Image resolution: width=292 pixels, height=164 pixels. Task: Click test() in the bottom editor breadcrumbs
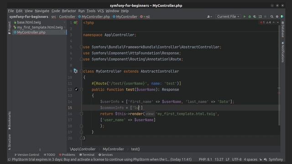(x=136, y=149)
